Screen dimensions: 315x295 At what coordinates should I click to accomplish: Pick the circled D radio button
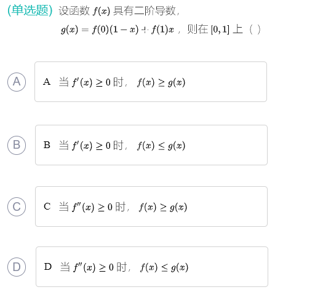[x=17, y=267]
